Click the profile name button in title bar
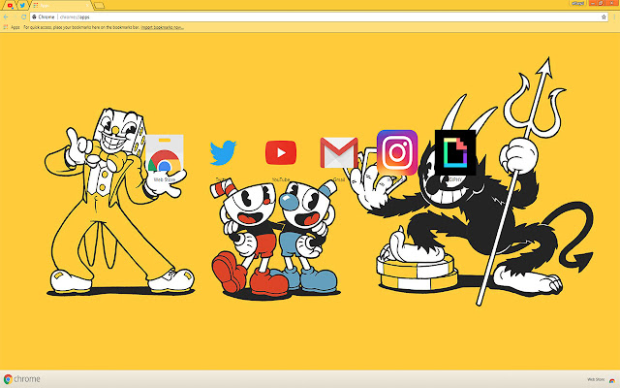This screenshot has height=388, width=620. coord(577,3)
